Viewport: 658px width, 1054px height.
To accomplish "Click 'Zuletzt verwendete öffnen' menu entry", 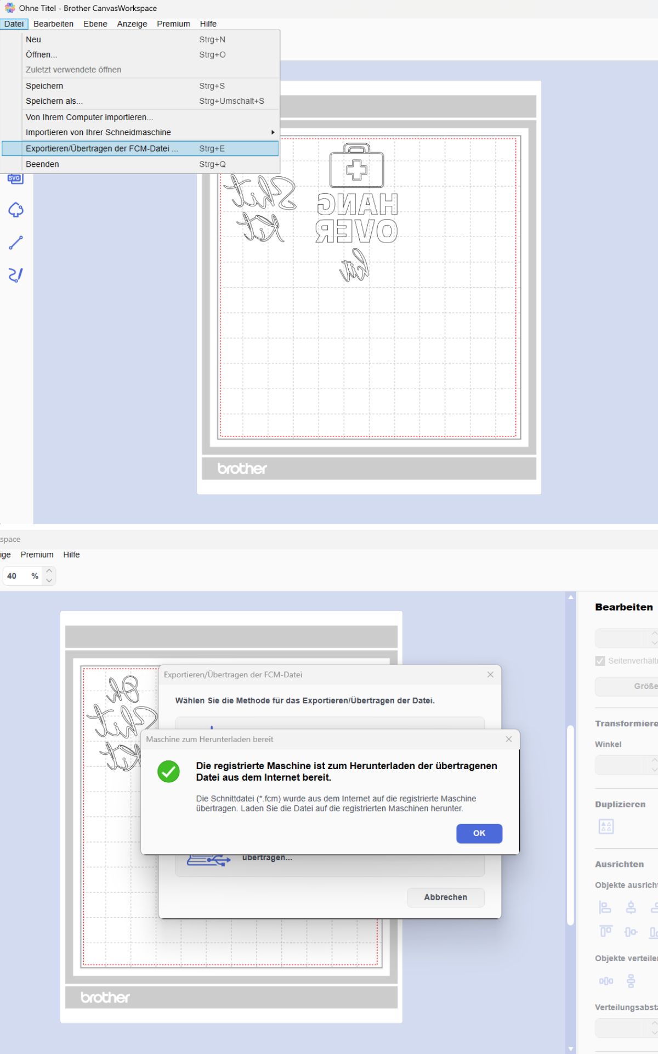I will point(140,70).
